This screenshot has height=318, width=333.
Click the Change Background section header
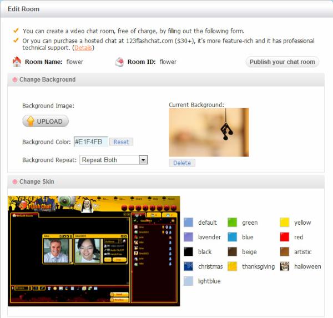point(166,79)
